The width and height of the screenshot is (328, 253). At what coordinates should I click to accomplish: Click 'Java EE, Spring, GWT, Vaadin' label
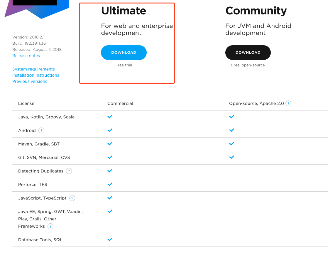tap(50, 212)
